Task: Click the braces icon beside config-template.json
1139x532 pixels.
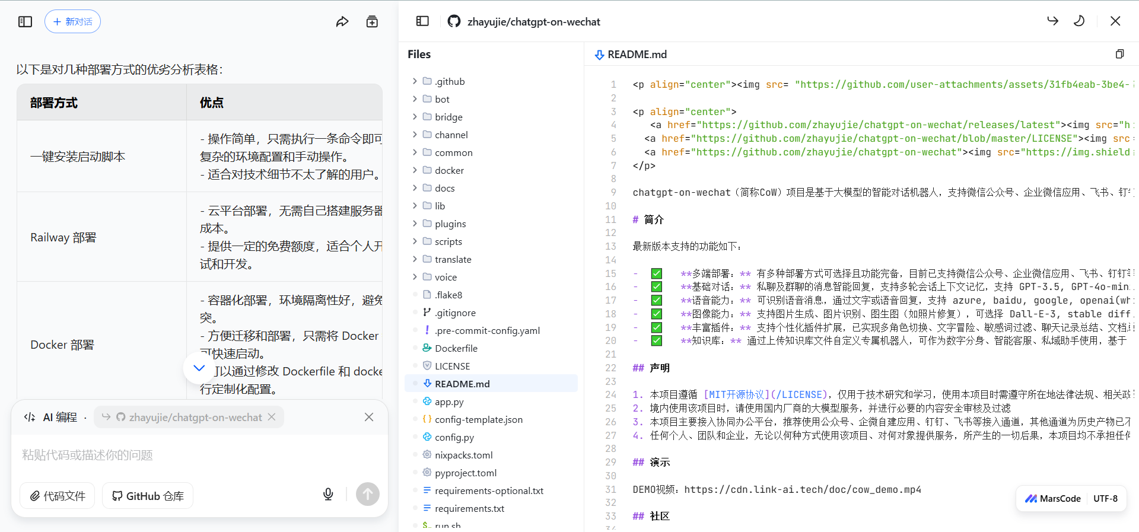Action: coord(427,419)
